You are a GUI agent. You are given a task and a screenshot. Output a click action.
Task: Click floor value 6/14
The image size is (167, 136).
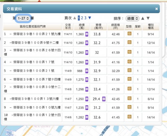(151, 99)
